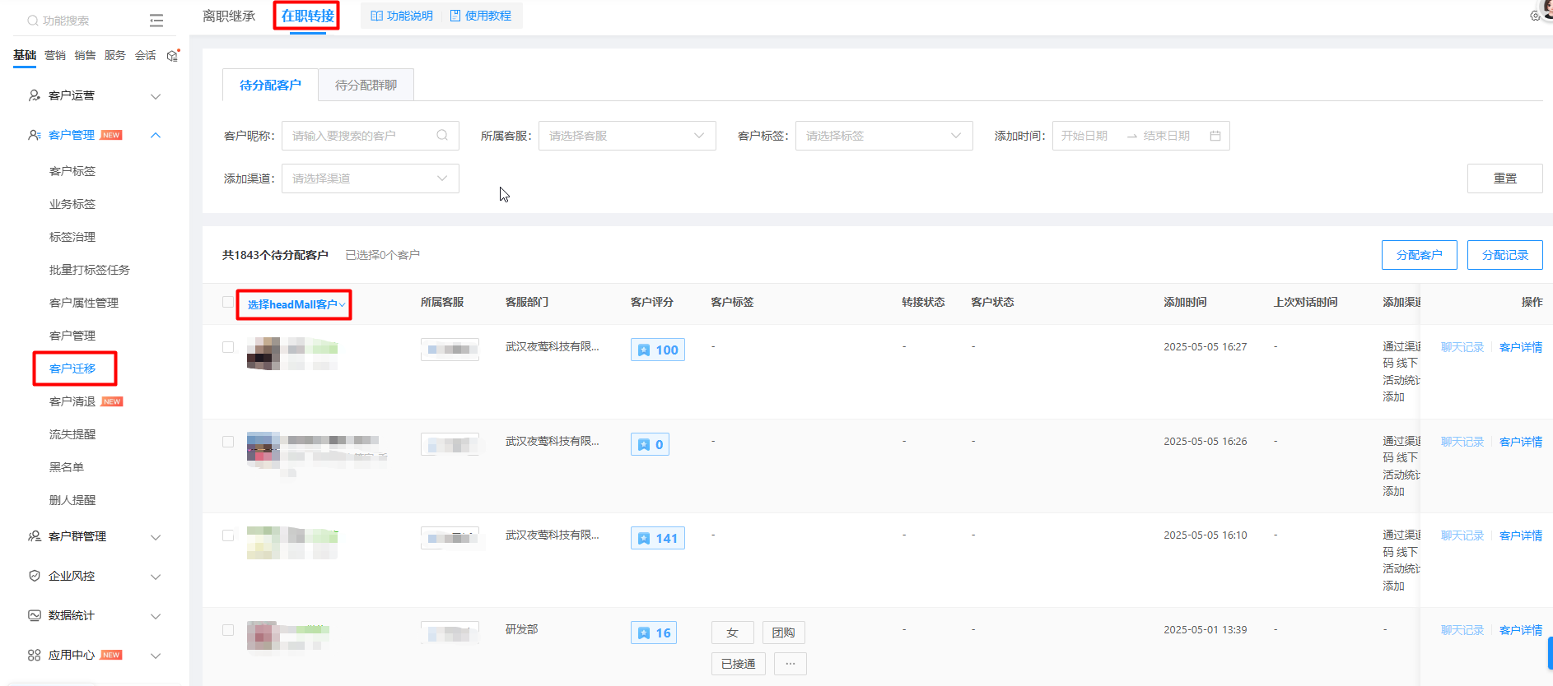The height and width of the screenshot is (686, 1553).
Task: Click the 开始日期 date field
Action: [x=1085, y=136]
